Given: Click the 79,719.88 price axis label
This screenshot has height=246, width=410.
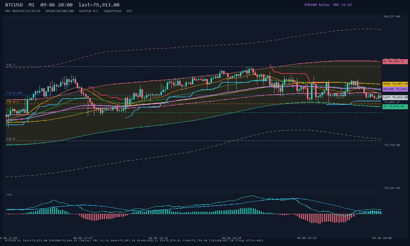Looking at the screenshot, I should [392, 145].
